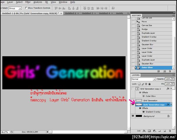Screen dimensions: 177x140
Task: Open the Filter menu
Action: click(x=28, y=2)
